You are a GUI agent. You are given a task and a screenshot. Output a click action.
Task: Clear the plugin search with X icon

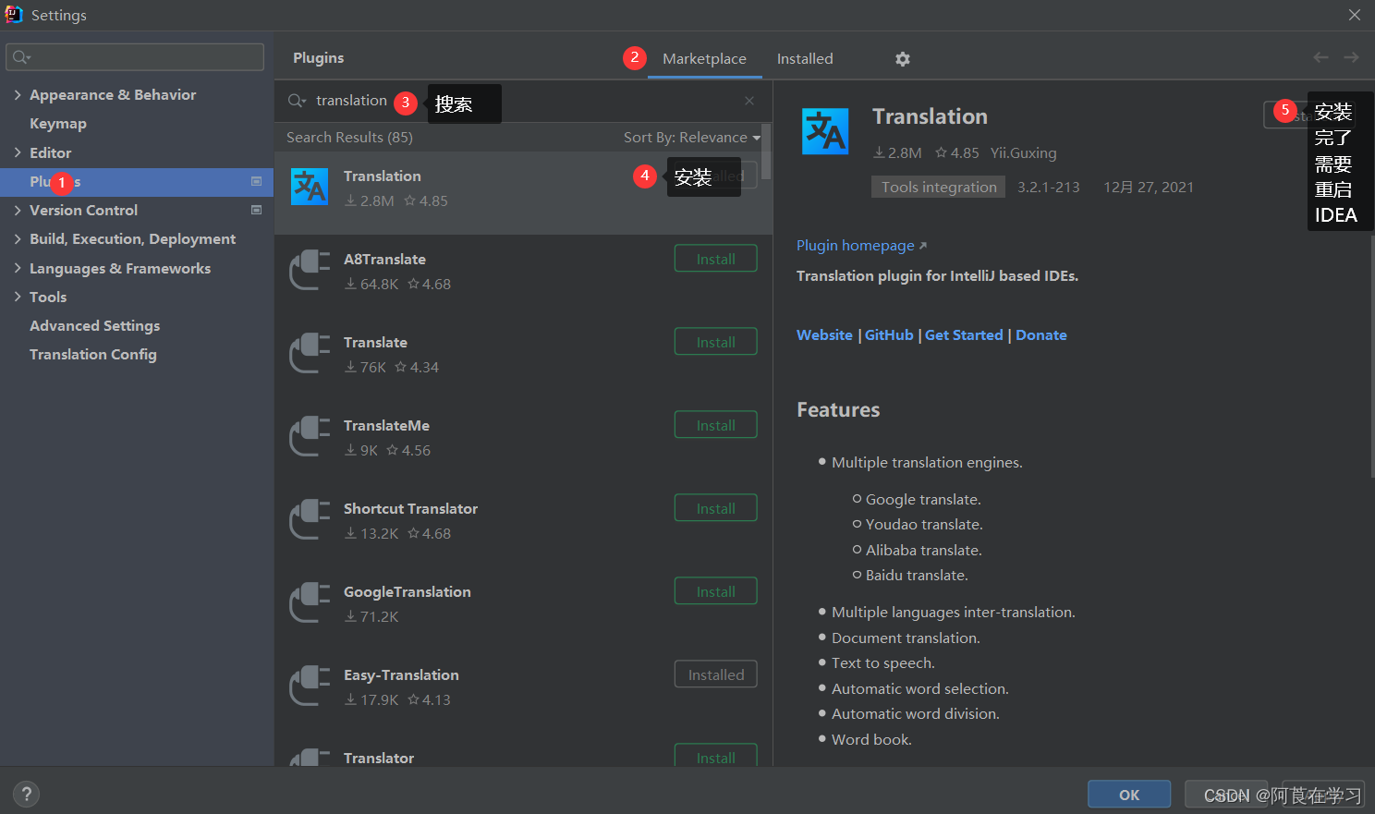click(x=749, y=101)
